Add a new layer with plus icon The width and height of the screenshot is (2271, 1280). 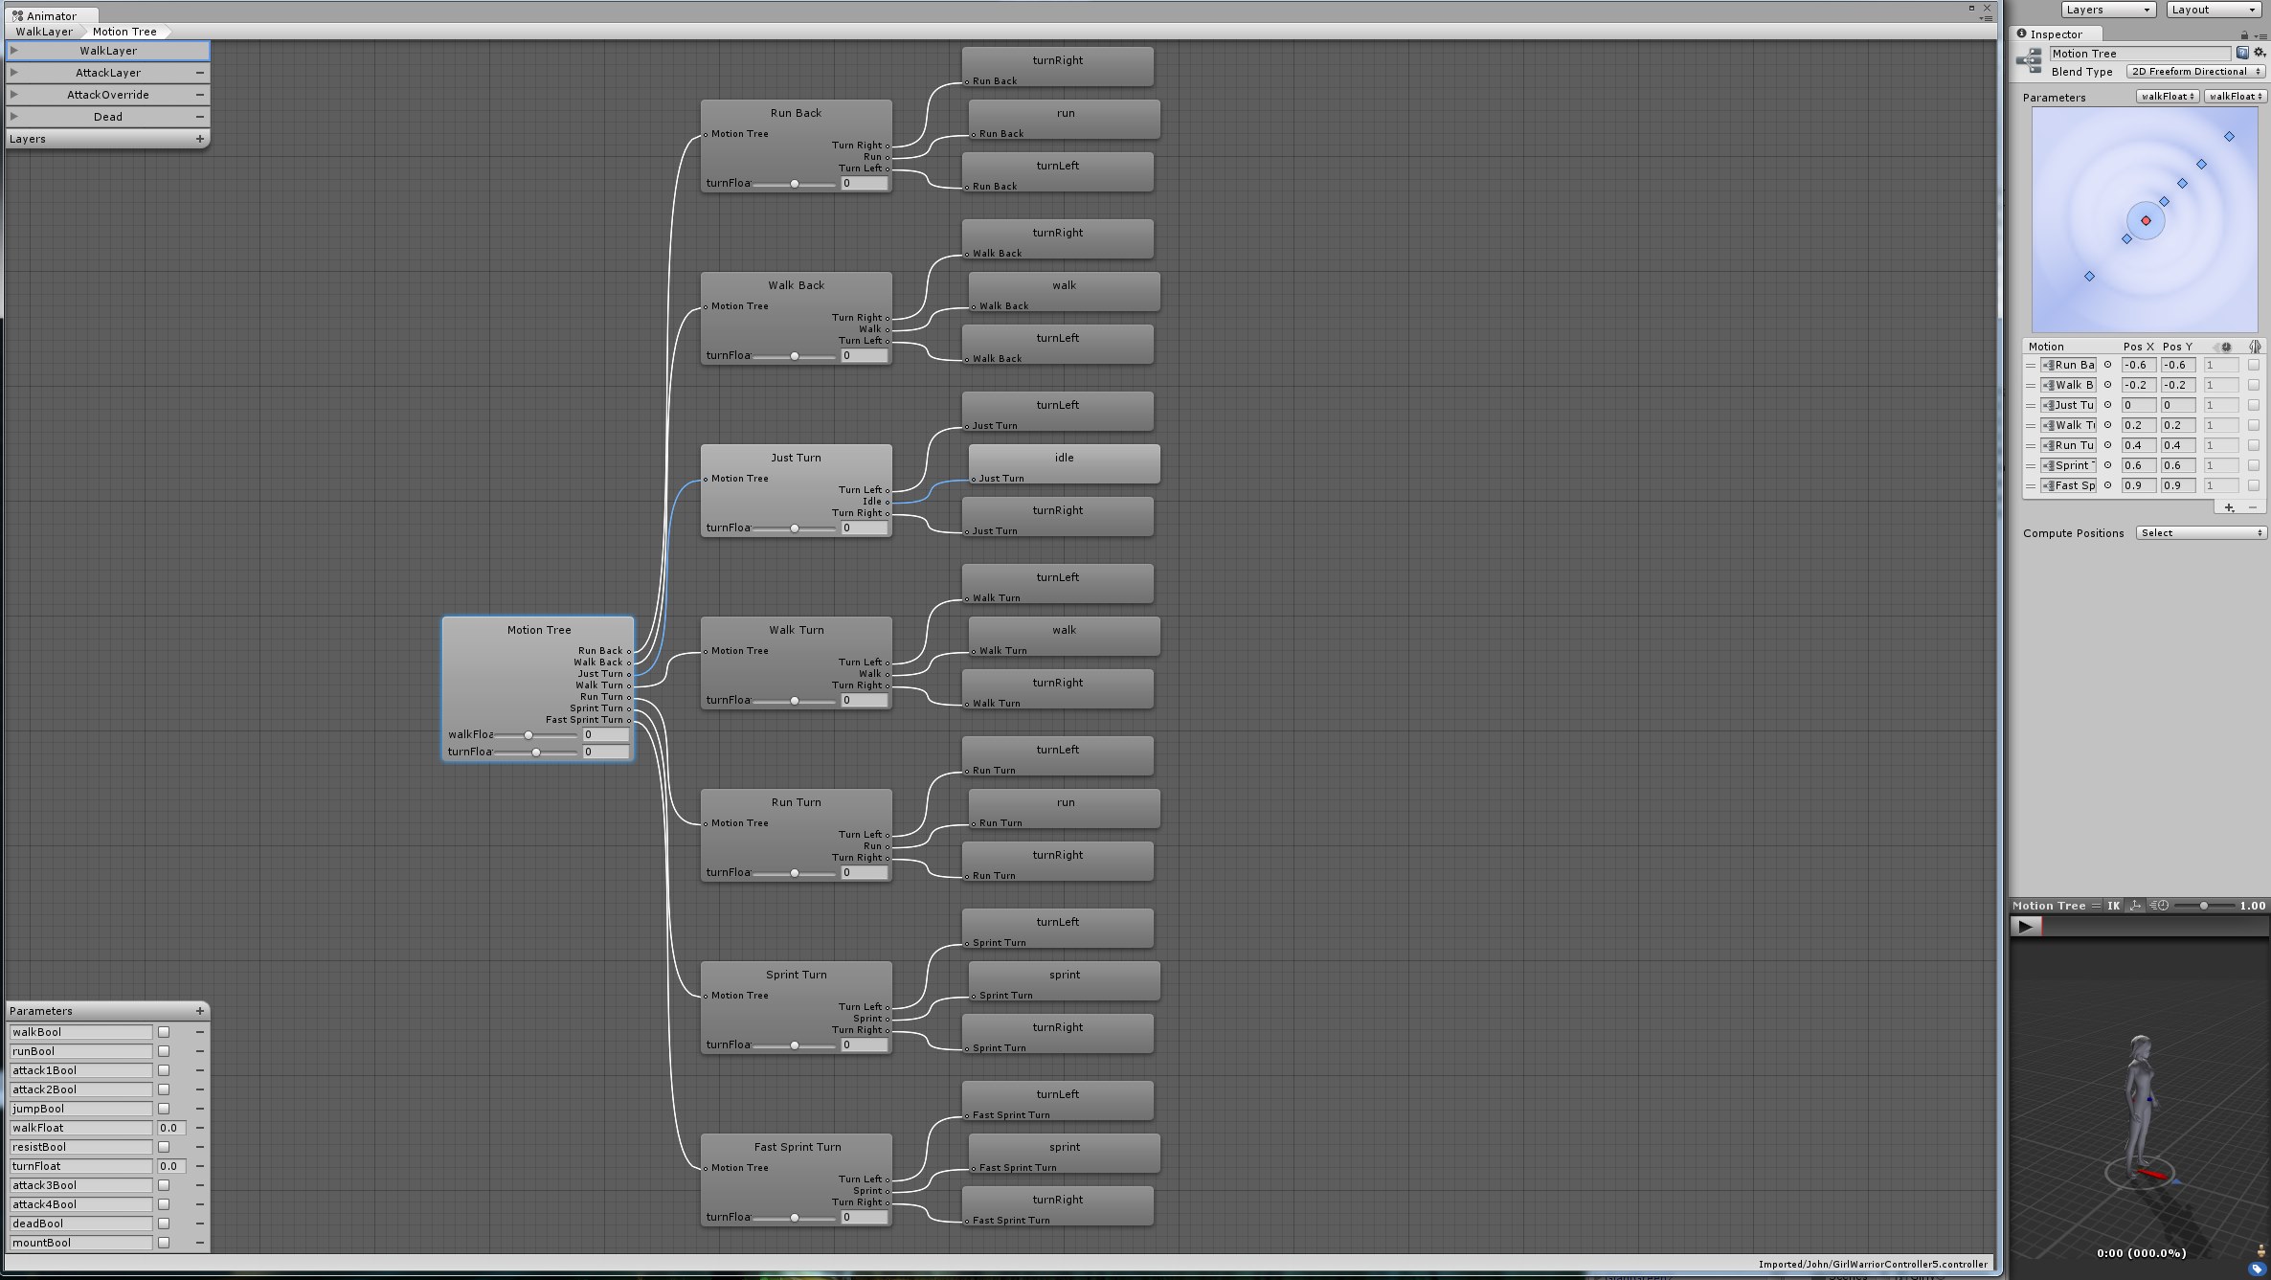(x=200, y=139)
